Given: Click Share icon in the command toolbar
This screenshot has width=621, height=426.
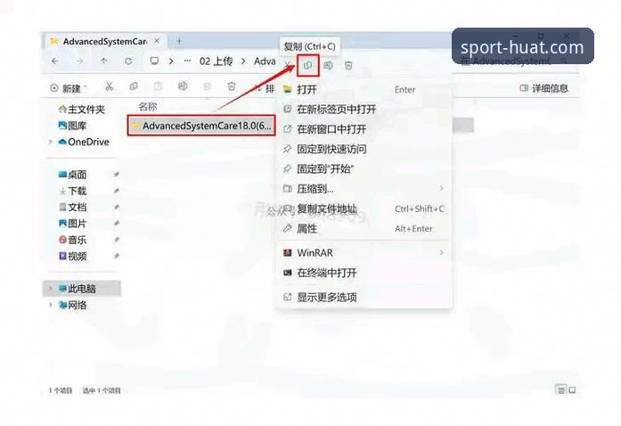Looking at the screenshot, I should click(207, 86).
